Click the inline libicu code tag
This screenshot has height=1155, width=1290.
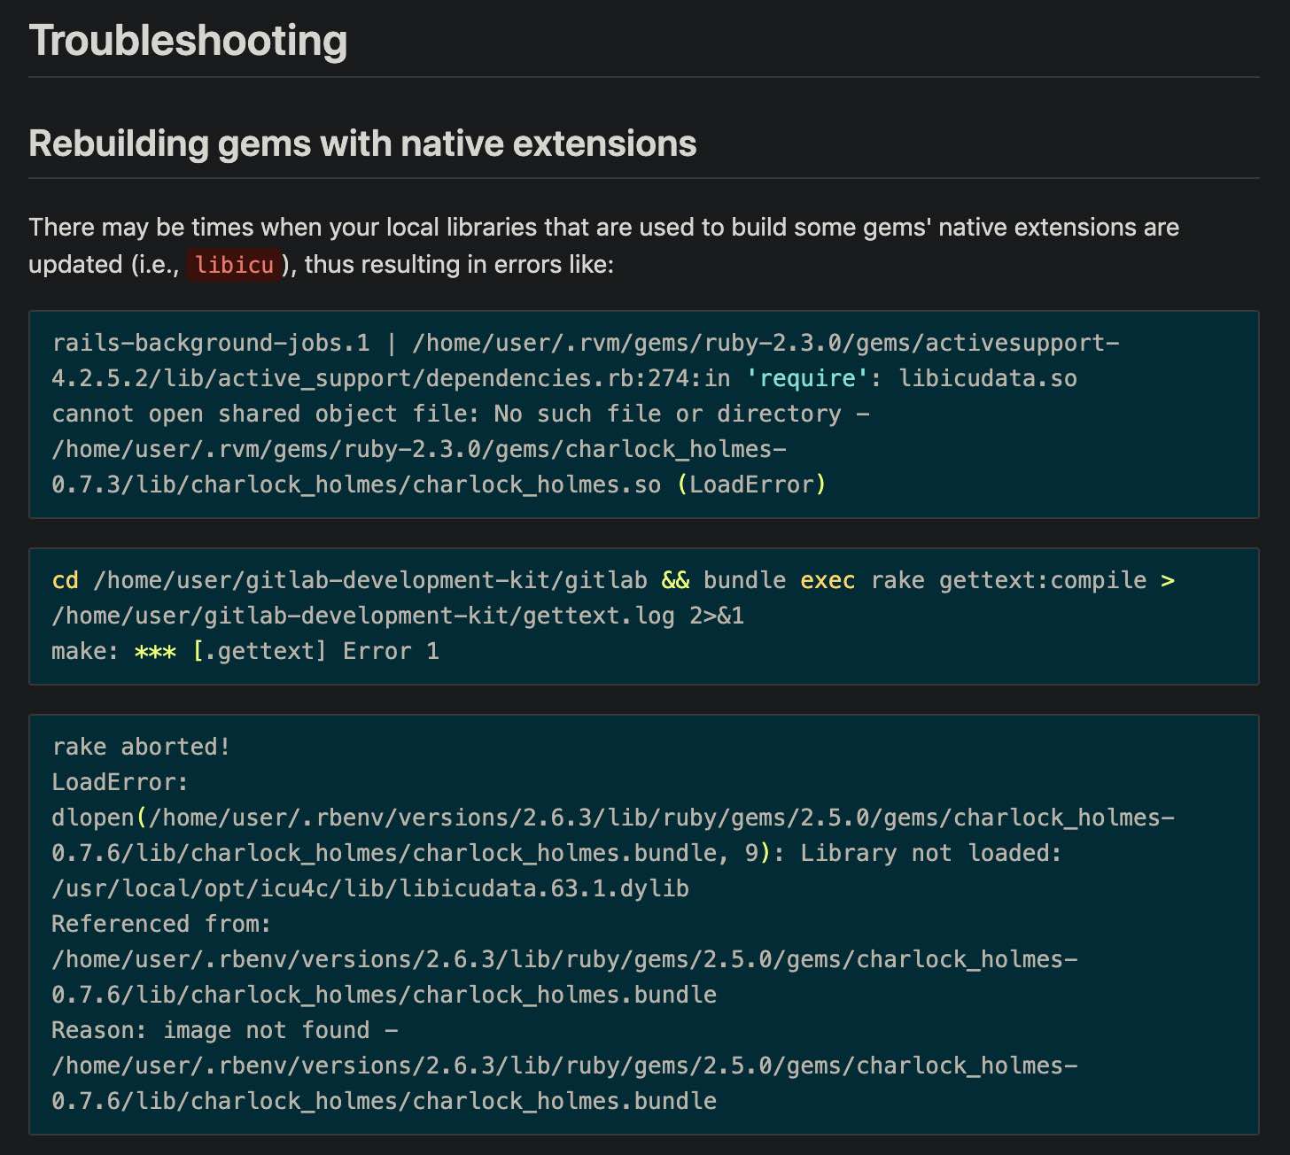pyautogui.click(x=235, y=265)
